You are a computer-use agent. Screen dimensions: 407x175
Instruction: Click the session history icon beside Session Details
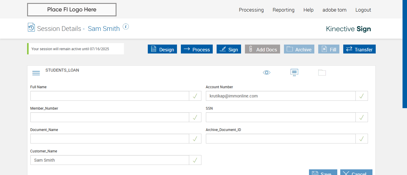click(x=31, y=27)
